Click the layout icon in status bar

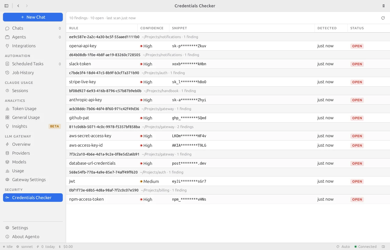[x=383, y=247]
